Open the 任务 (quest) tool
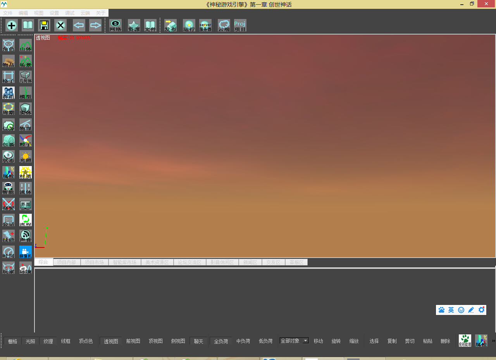496x360 pixels. pos(9,125)
